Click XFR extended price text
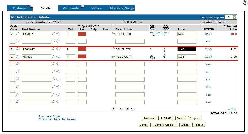 point(234,34)
